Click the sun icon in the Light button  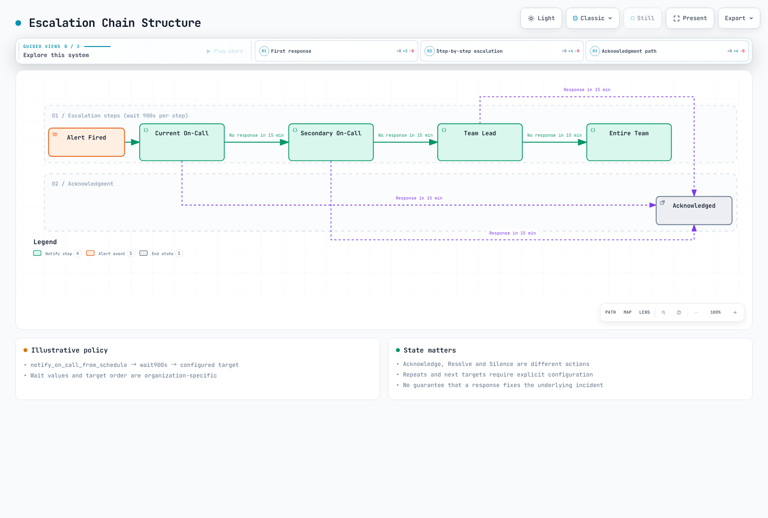[531, 18]
